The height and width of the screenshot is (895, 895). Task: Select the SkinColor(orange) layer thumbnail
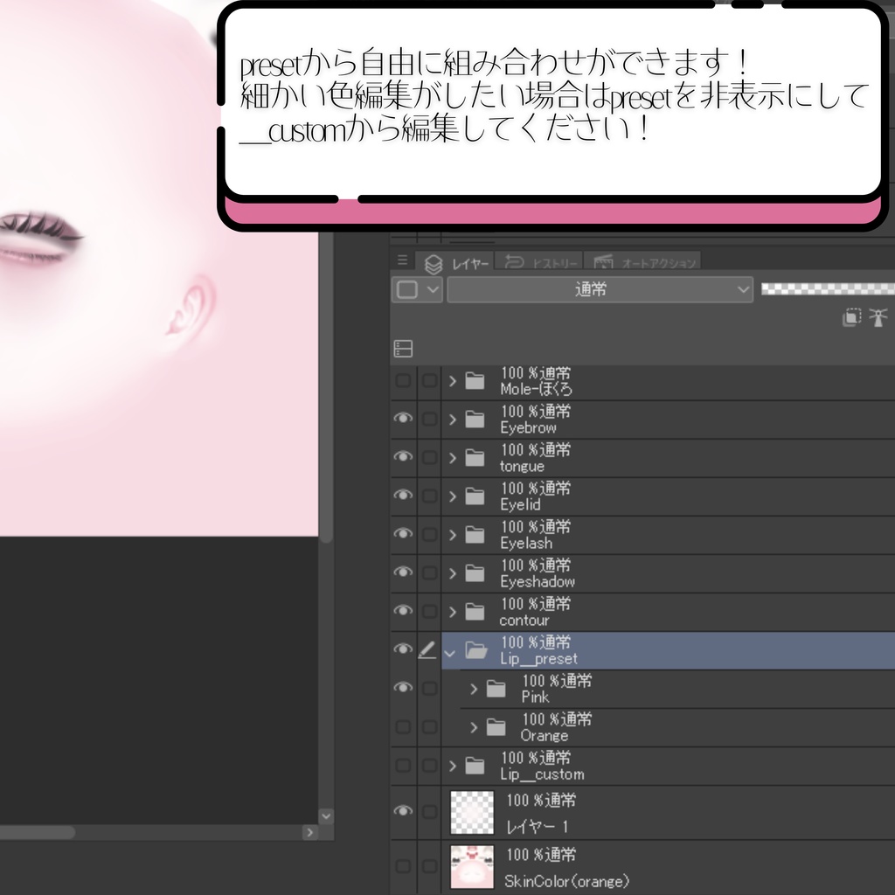click(x=471, y=867)
